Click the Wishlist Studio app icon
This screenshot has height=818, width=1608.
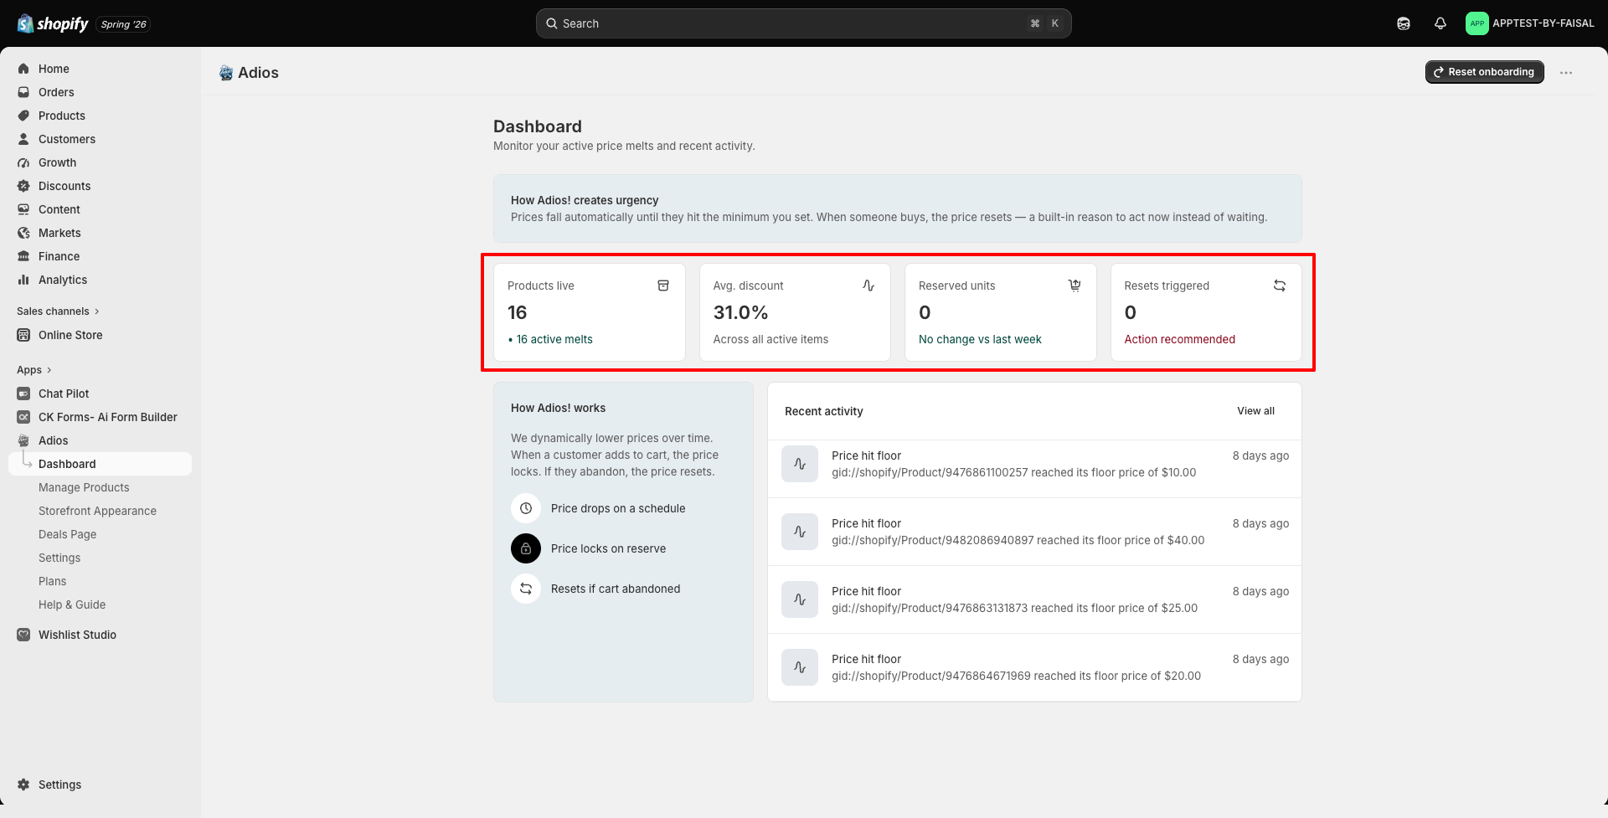(23, 635)
